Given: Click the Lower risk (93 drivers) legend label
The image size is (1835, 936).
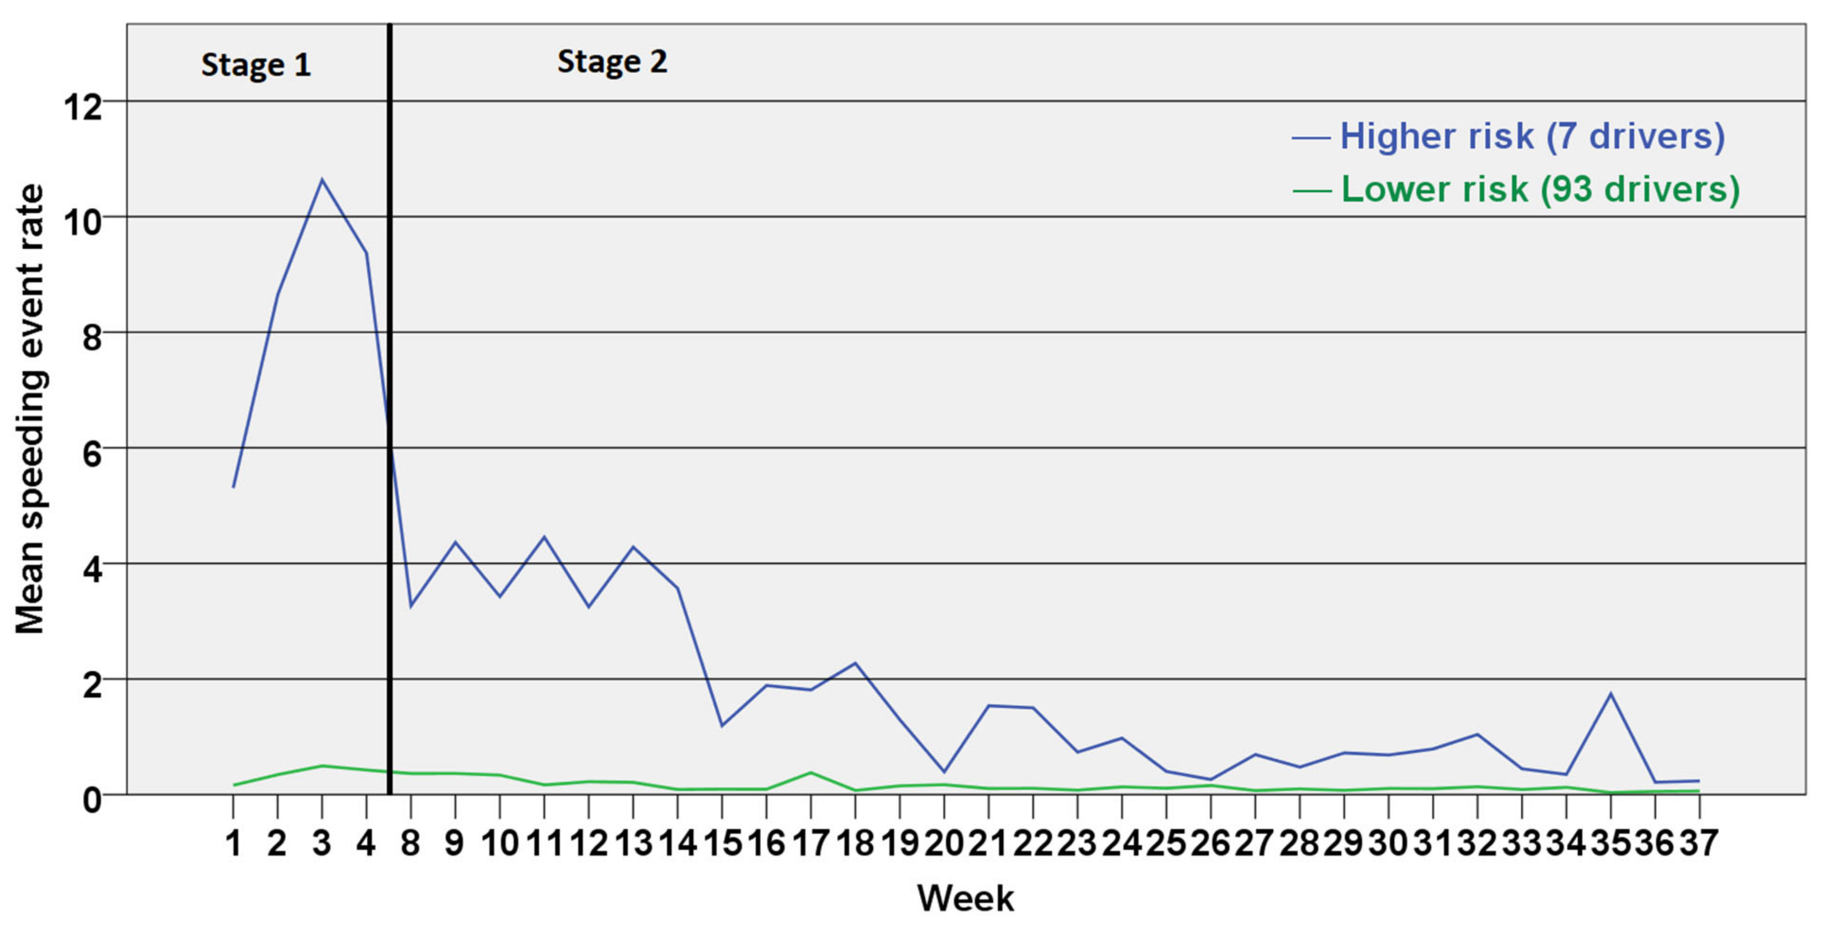Looking at the screenshot, I should [x=1540, y=190].
